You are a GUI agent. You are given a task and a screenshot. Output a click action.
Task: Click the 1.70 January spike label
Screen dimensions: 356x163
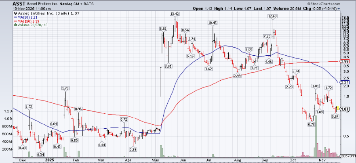(x=65, y=88)
